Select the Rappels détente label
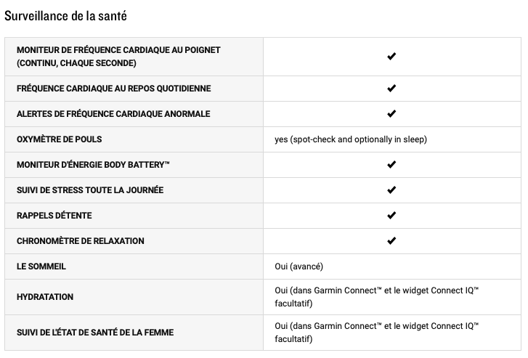Image resolution: width=528 pixels, height=358 pixels. 54,216
